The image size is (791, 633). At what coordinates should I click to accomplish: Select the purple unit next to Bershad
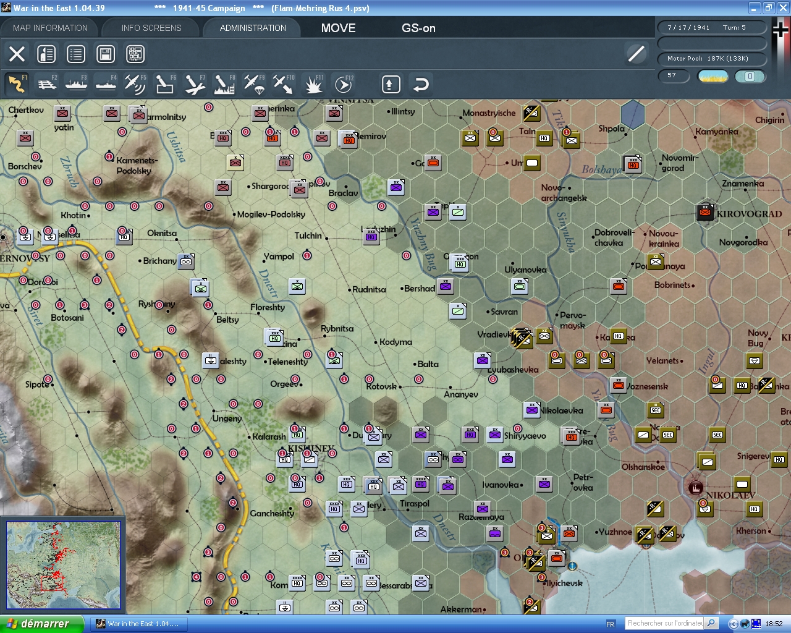(446, 286)
